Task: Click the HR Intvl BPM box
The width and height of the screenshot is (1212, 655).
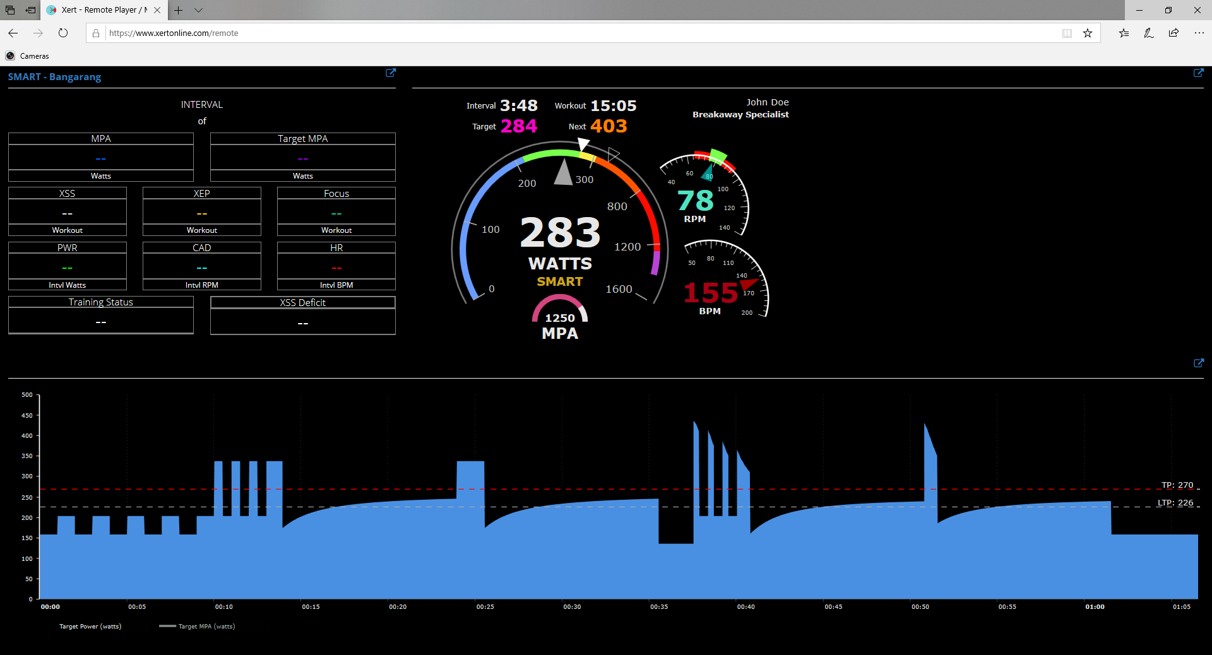Action: [x=336, y=266]
